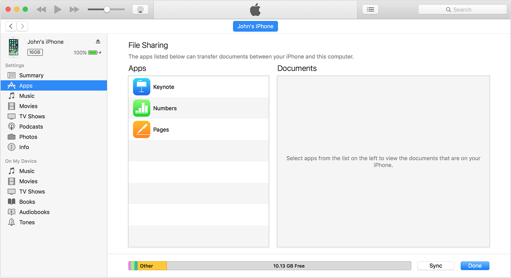Viewport: 511px width, 278px height.
Task: Open Tones under On My Device
Action: pos(54,222)
